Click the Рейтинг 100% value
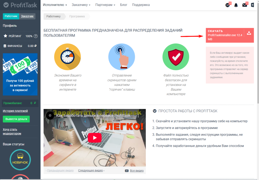259x180 pixels. click(x=29, y=36)
